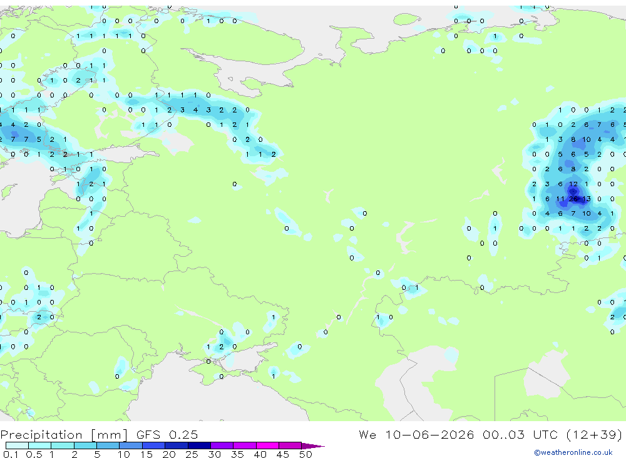Select the legend scale label '45'

point(283,454)
